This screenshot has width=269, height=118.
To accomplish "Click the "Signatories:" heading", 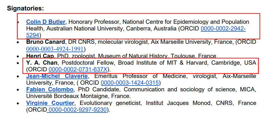I will (x=25, y=8).
